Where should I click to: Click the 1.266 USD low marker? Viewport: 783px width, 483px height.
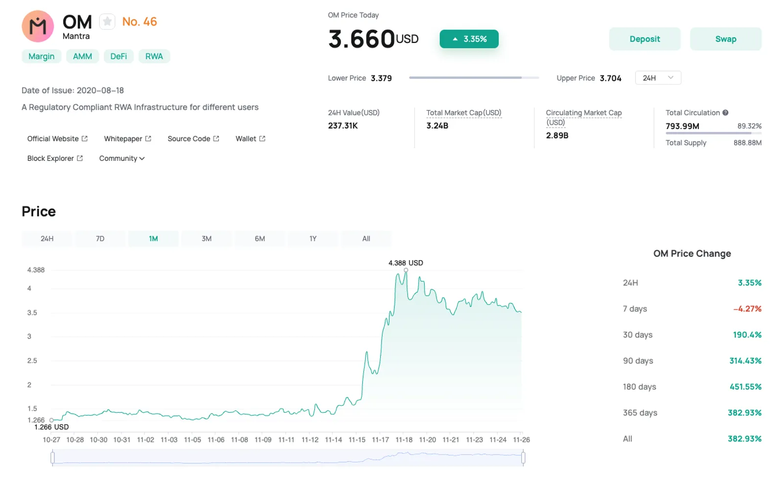pos(51,420)
